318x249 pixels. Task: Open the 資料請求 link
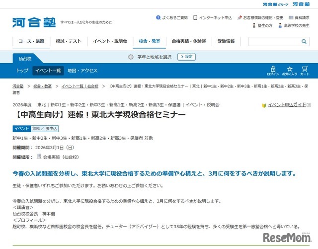pos(302,18)
